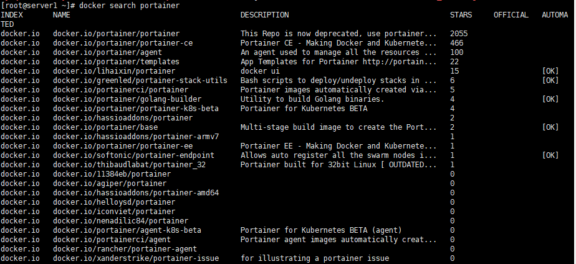Click description 'Multi-stage build image to create the Port...'
The height and width of the screenshot is (264, 576).
pyautogui.click(x=338, y=127)
